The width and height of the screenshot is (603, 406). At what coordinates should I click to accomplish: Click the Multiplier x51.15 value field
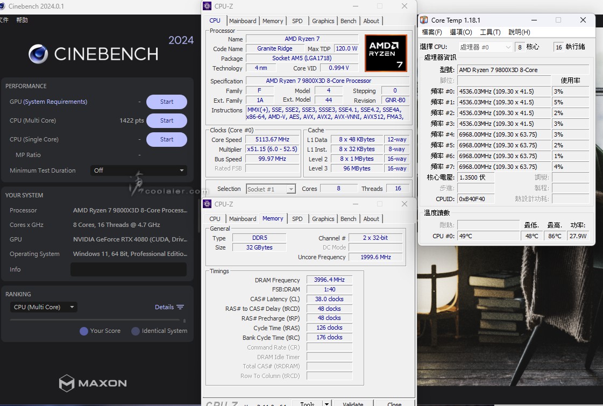click(x=272, y=149)
